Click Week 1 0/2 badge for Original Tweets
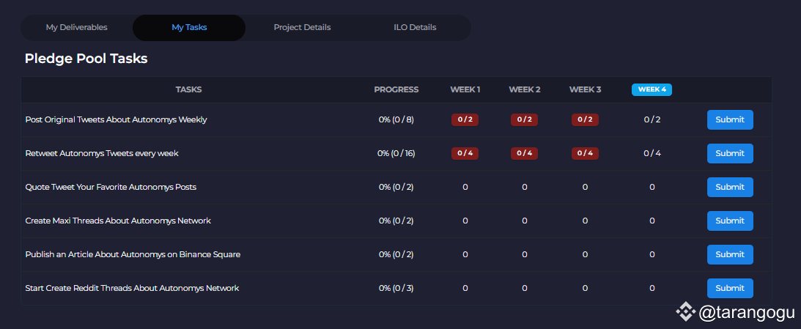The image size is (801, 329). 465,119
